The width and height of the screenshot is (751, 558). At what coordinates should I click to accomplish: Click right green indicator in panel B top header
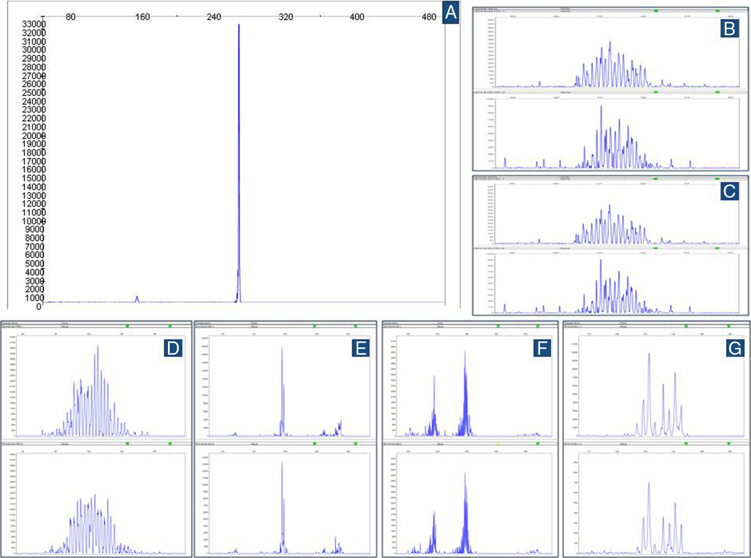coord(717,10)
